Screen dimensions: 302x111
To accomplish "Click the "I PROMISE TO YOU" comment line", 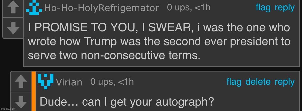I will click(x=158, y=28).
